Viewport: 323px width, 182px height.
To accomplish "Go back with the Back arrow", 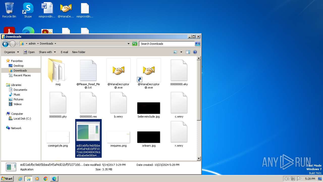I will (x=5, y=44).
